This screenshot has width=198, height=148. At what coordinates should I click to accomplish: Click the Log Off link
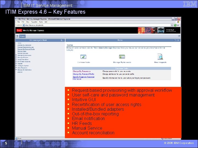[x=20, y=72]
